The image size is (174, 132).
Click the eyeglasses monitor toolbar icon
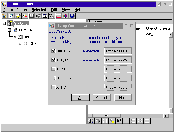(x=45, y=16)
